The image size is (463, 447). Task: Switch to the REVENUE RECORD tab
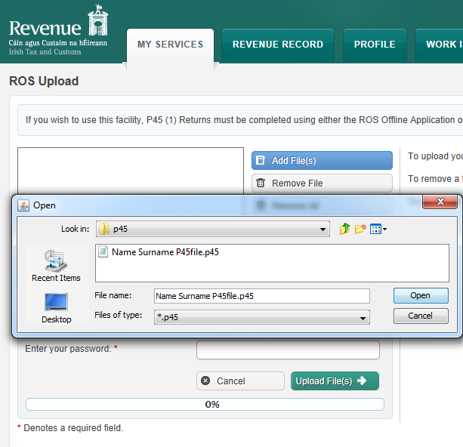click(278, 45)
